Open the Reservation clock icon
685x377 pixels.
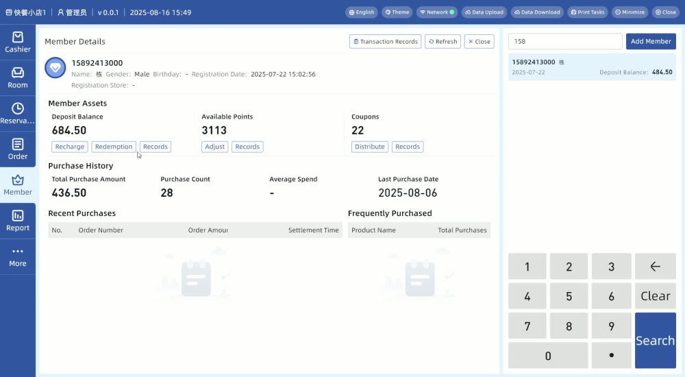tap(18, 108)
